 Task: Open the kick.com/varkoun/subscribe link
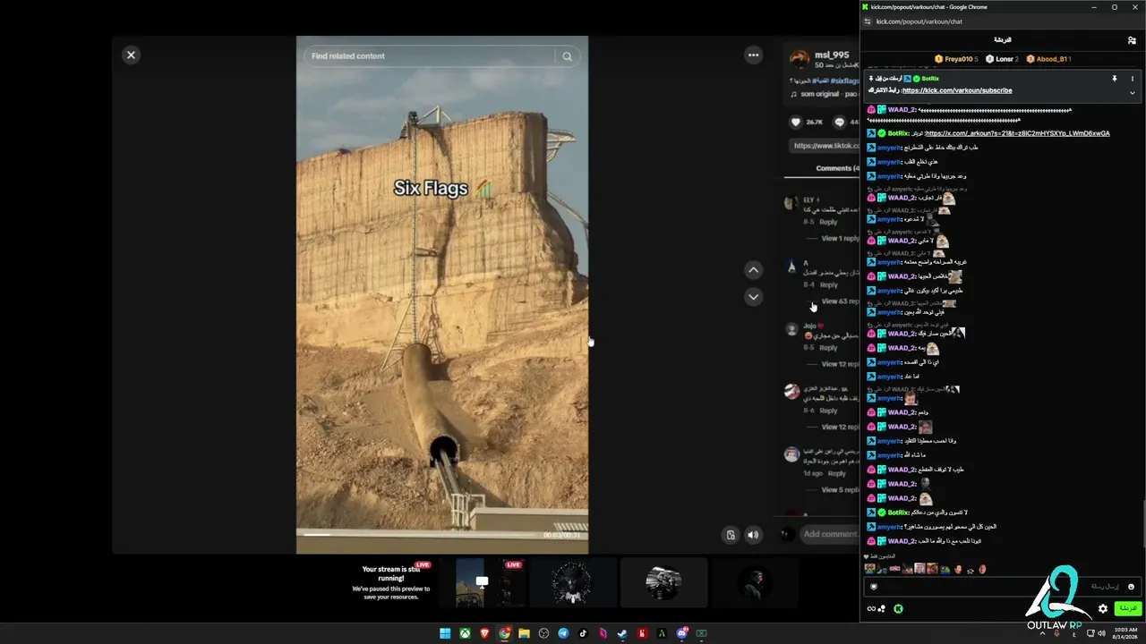point(957,90)
